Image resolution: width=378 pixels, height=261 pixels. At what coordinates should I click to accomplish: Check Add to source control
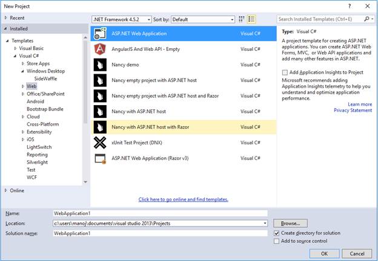click(x=276, y=241)
